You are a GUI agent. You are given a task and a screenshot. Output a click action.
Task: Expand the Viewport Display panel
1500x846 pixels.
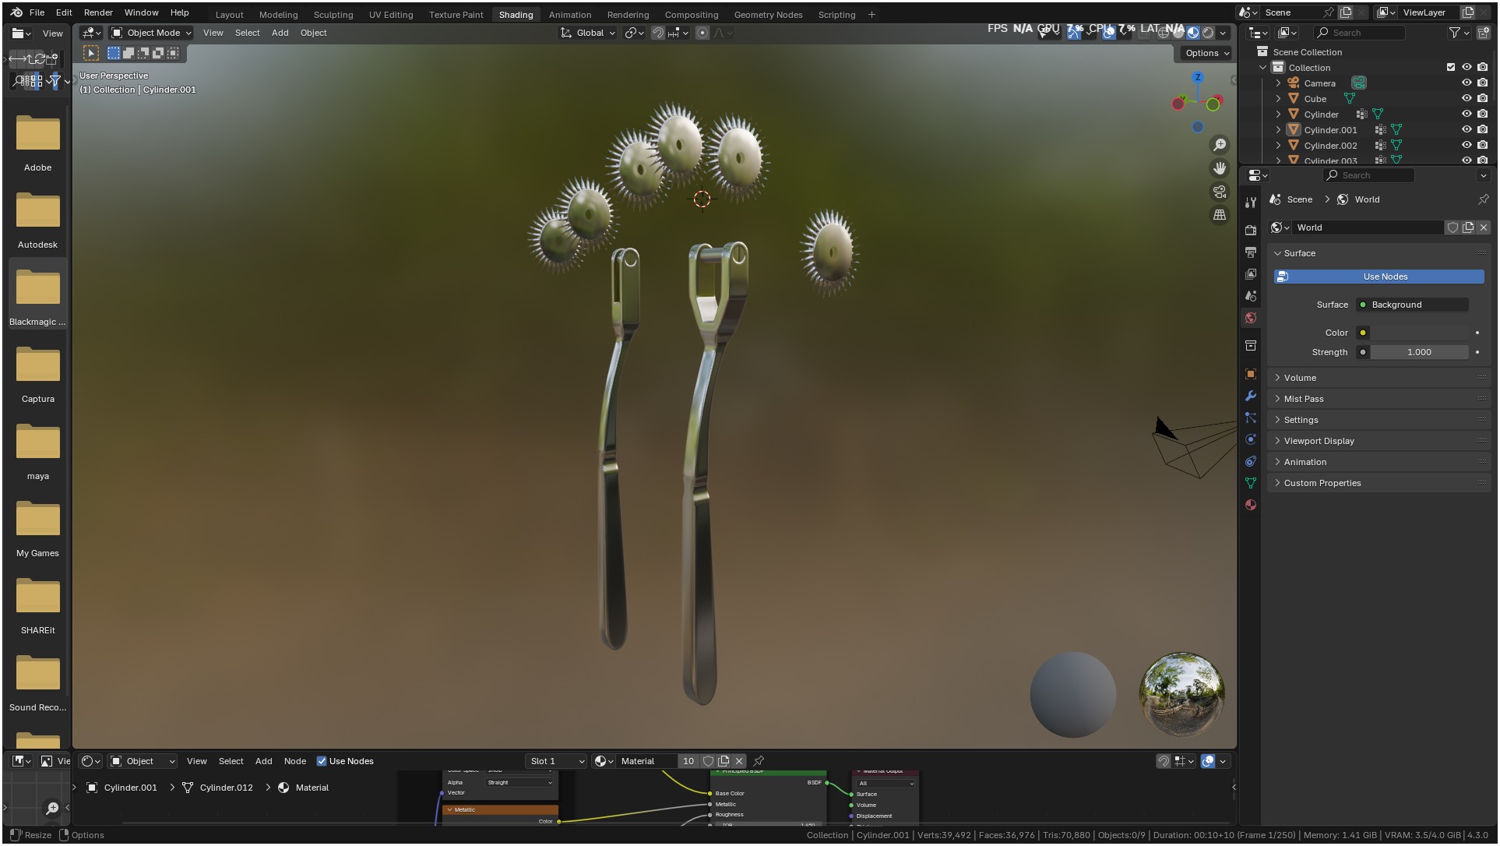(1319, 441)
